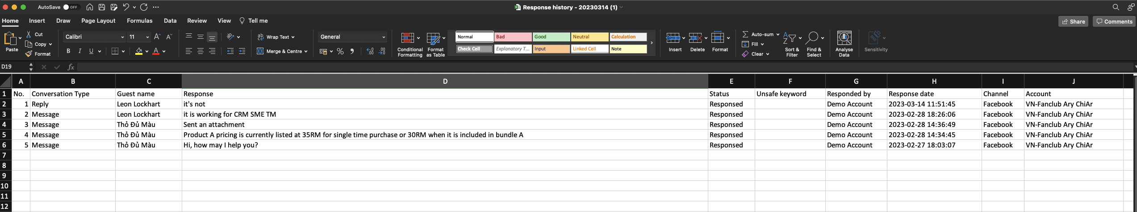The image size is (1137, 212).
Task: Click the Format as Table icon
Action: [x=433, y=38]
